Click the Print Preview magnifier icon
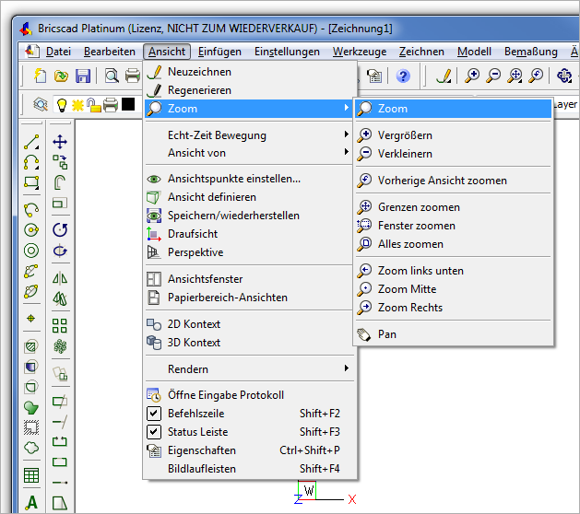 coord(111,76)
